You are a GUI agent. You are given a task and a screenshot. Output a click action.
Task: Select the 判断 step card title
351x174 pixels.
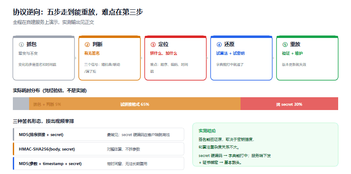pos(97,44)
